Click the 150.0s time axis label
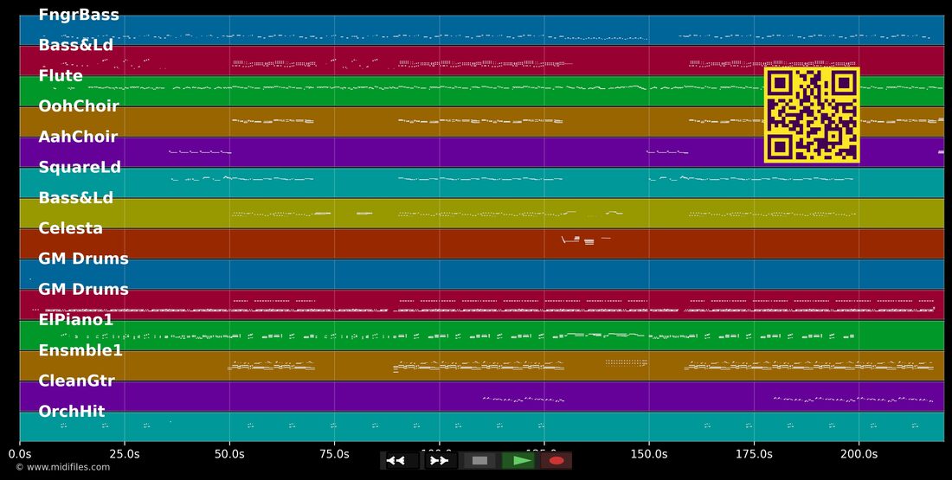This screenshot has height=480, width=952. click(x=649, y=453)
